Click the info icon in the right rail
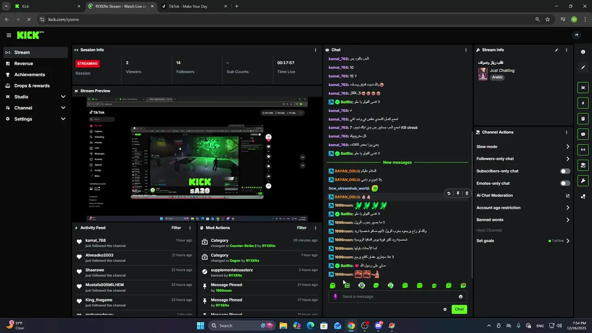 coord(583,52)
